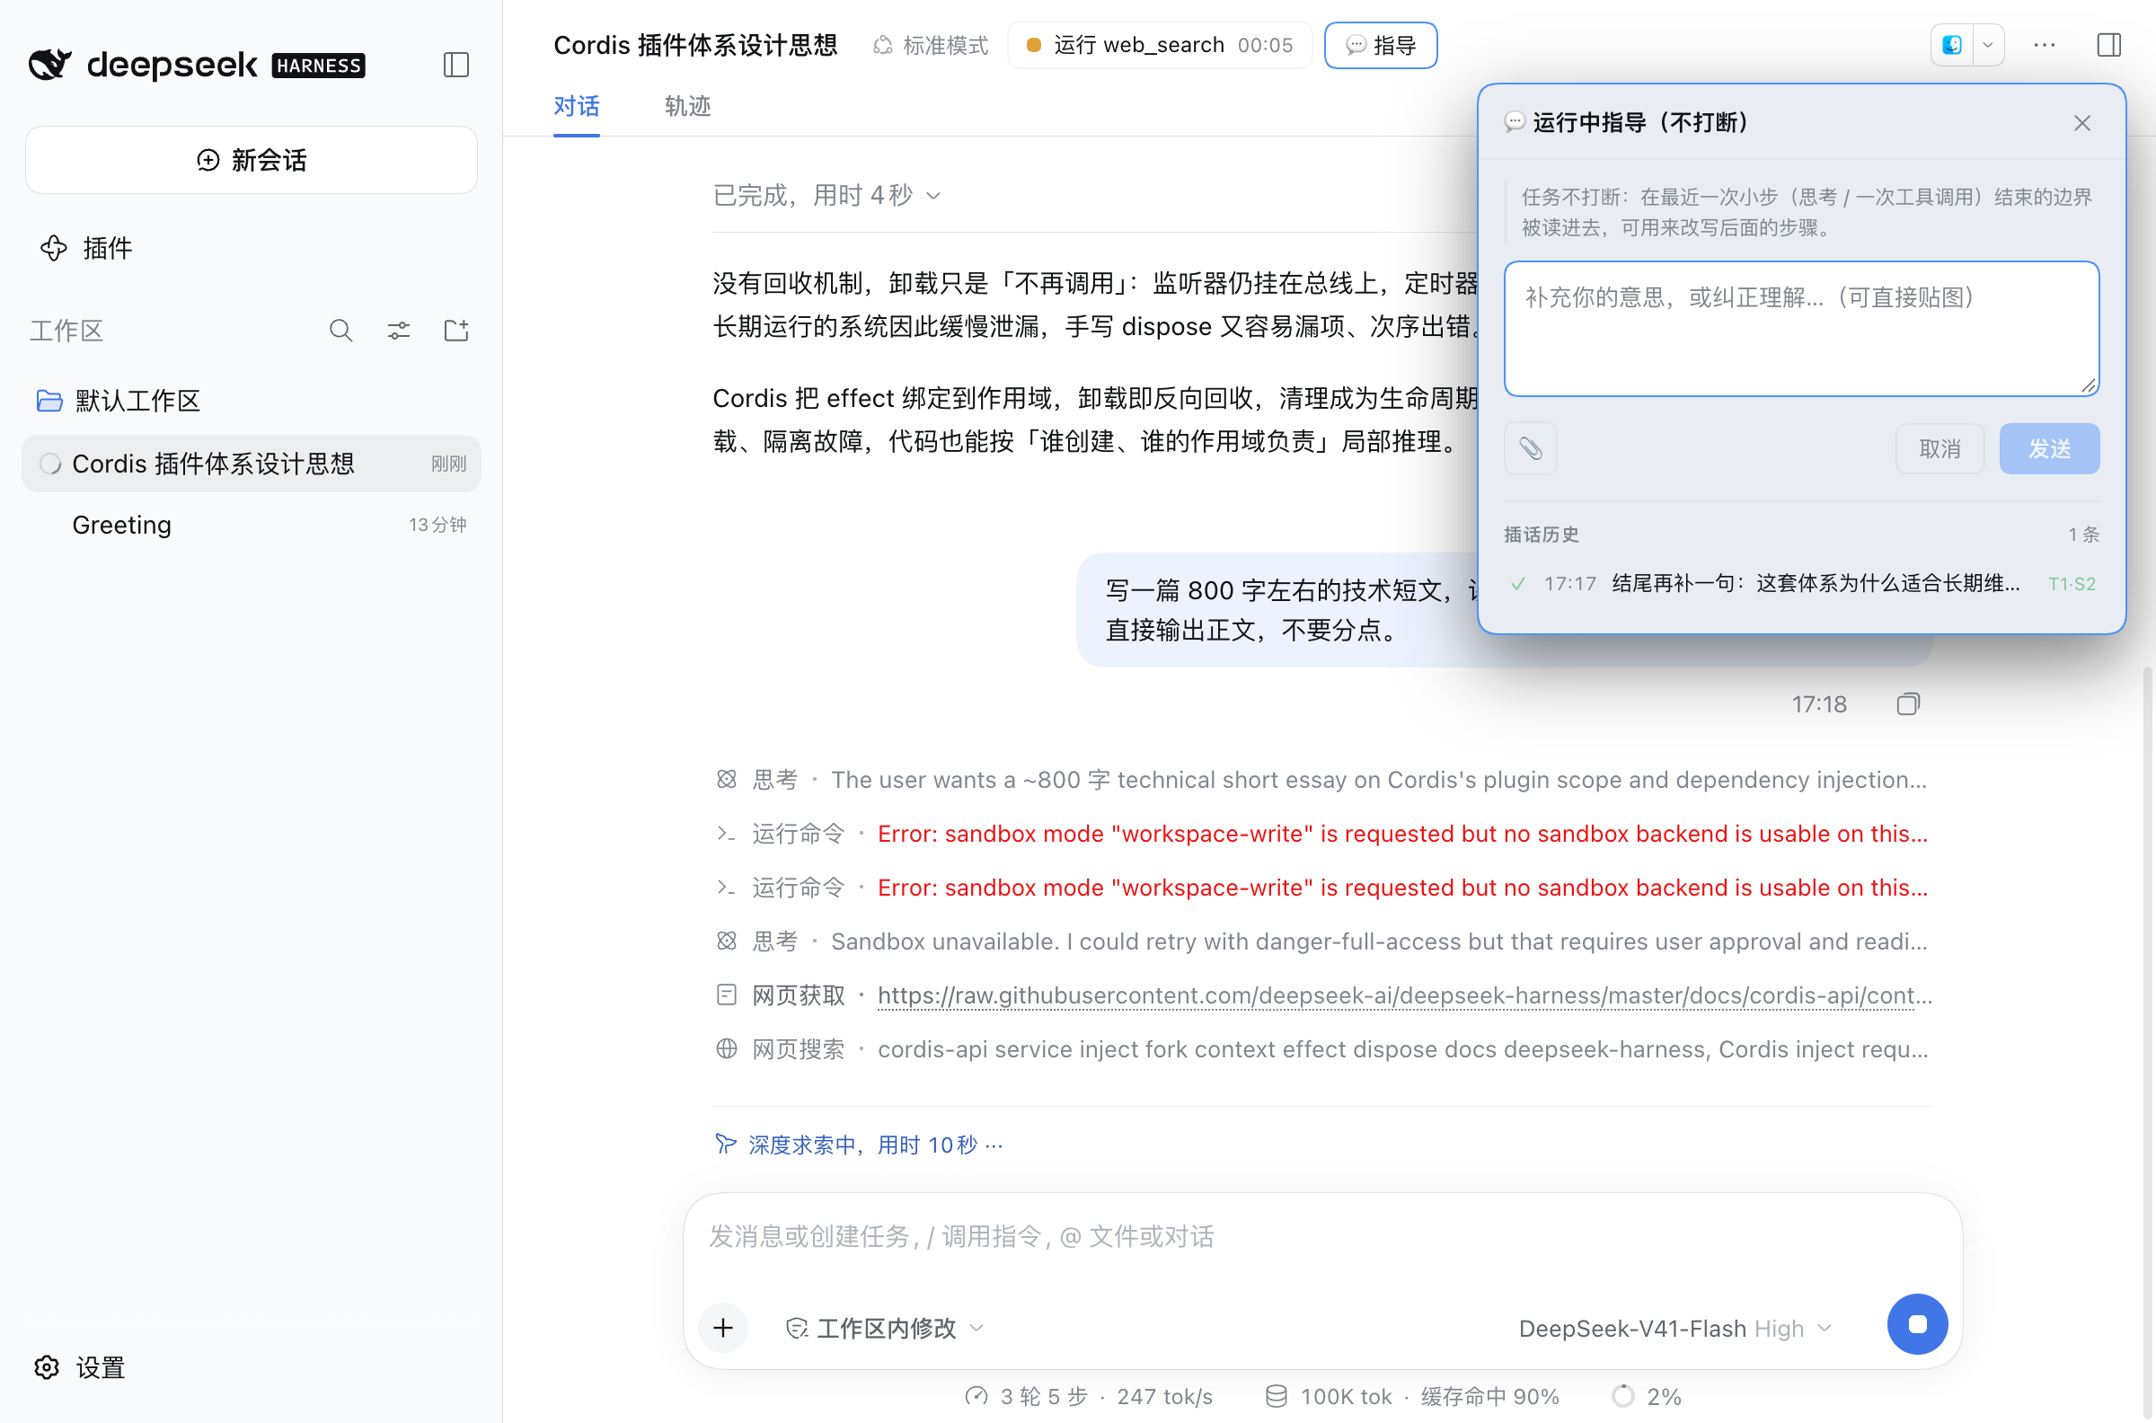Open workspace filter settings icon
The width and height of the screenshot is (2156, 1423).
point(398,331)
